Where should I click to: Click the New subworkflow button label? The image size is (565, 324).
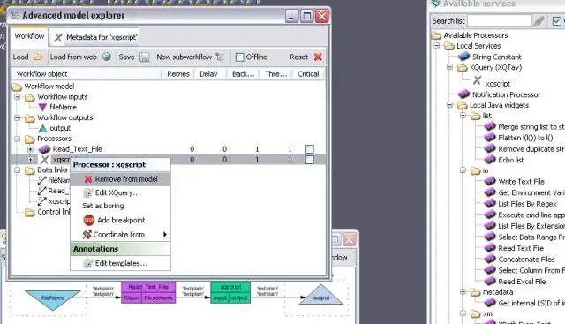click(x=185, y=57)
